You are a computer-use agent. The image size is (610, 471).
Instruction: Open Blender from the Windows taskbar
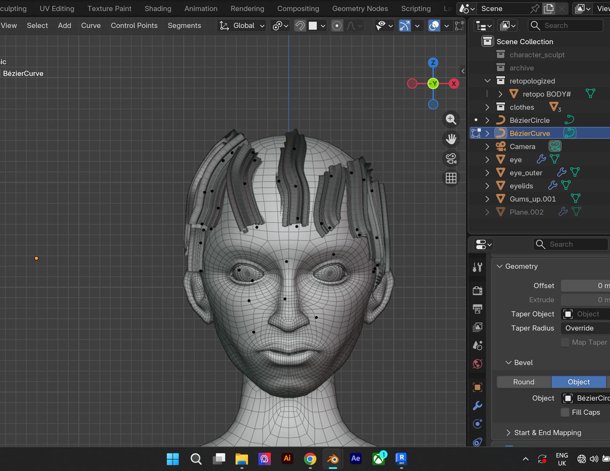[x=333, y=459]
